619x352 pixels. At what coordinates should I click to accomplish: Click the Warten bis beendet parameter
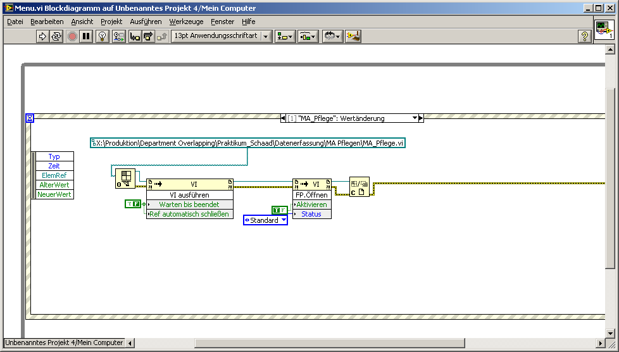189,204
